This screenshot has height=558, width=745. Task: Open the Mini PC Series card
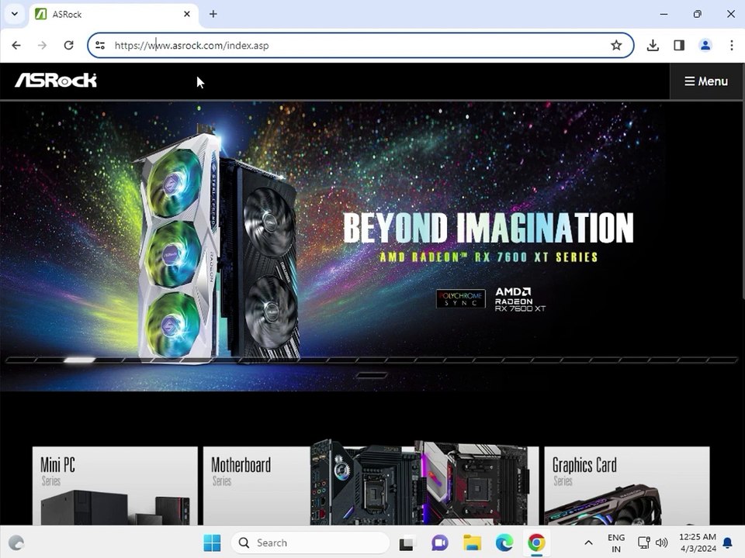115,485
